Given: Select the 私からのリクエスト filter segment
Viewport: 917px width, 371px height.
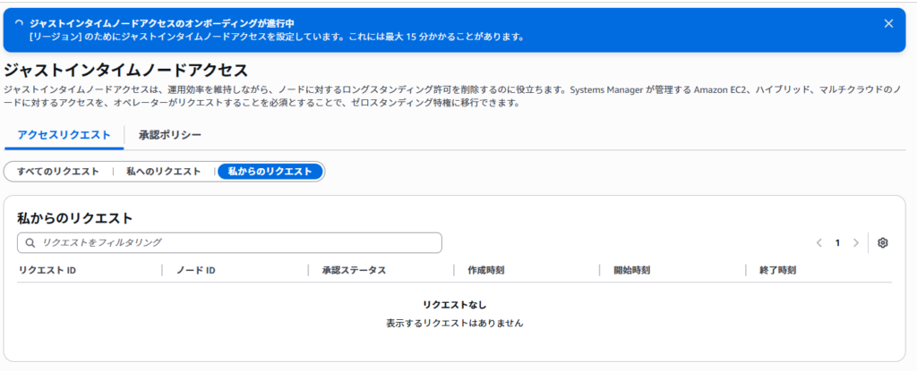Looking at the screenshot, I should tap(270, 172).
